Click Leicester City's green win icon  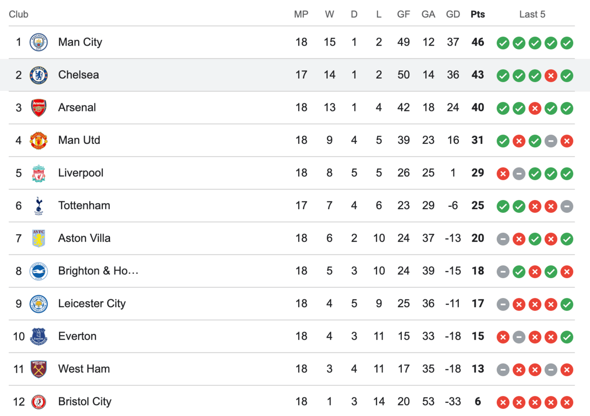(567, 305)
